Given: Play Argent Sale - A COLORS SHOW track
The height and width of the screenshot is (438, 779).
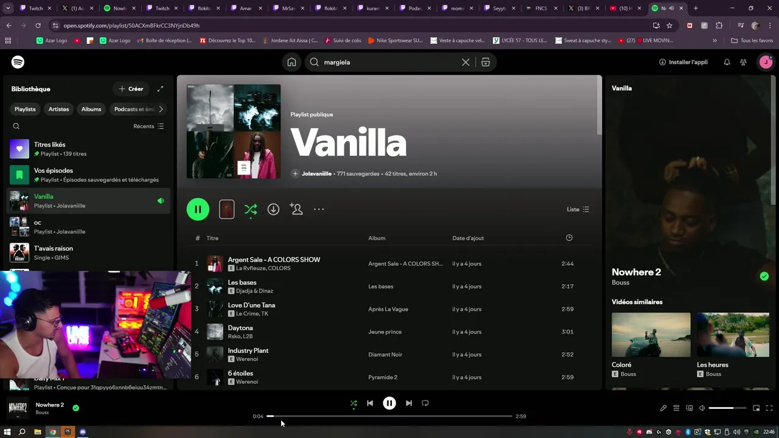Looking at the screenshot, I should pyautogui.click(x=274, y=260).
